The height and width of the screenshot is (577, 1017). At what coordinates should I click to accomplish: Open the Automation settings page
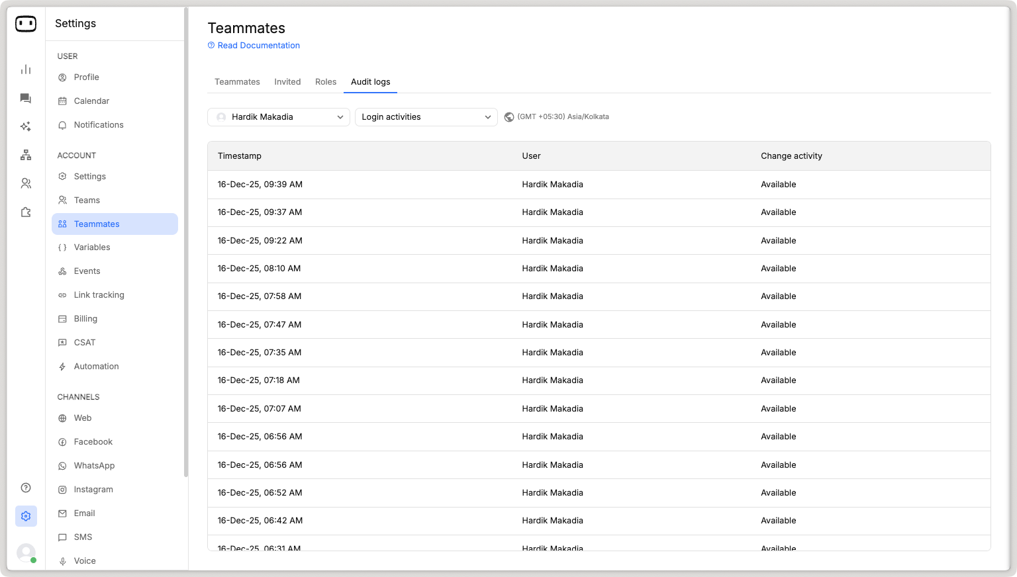coord(96,367)
